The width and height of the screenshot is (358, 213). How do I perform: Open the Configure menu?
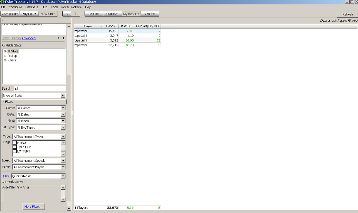coord(15,7)
